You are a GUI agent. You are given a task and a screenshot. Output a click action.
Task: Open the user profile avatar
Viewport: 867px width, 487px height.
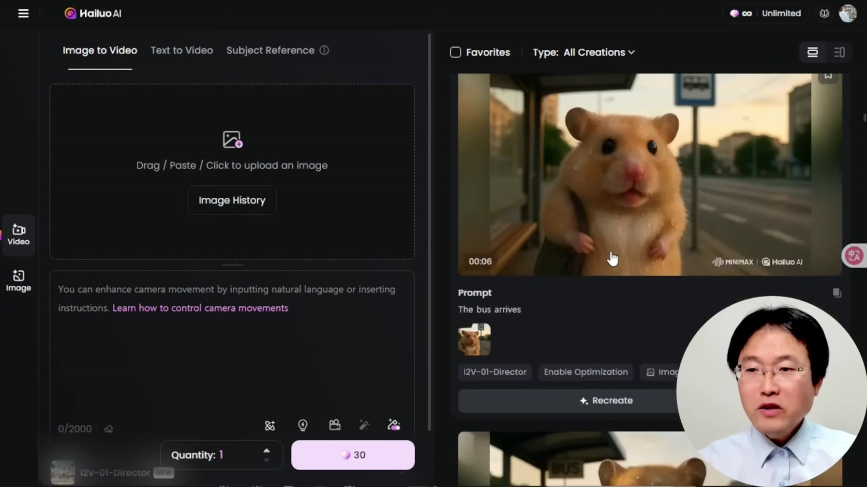(x=848, y=13)
